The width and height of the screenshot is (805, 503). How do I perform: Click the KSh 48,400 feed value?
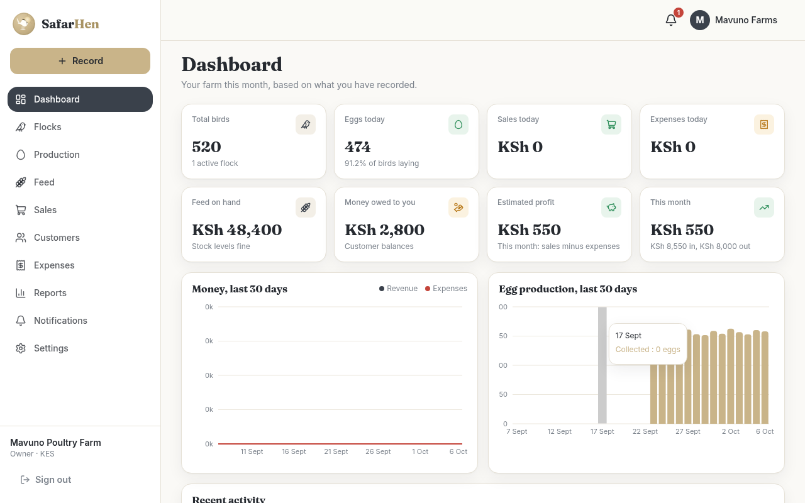236,229
